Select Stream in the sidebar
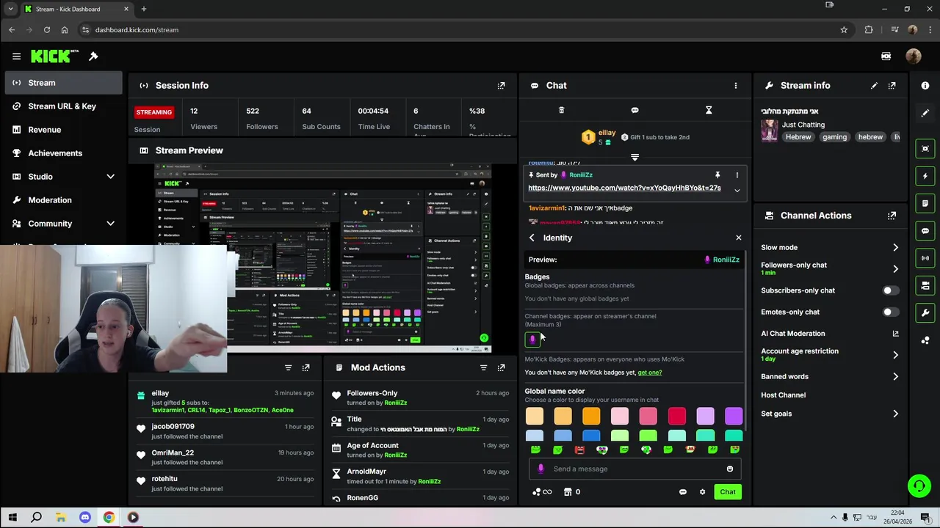The height and width of the screenshot is (528, 940). 63,83
